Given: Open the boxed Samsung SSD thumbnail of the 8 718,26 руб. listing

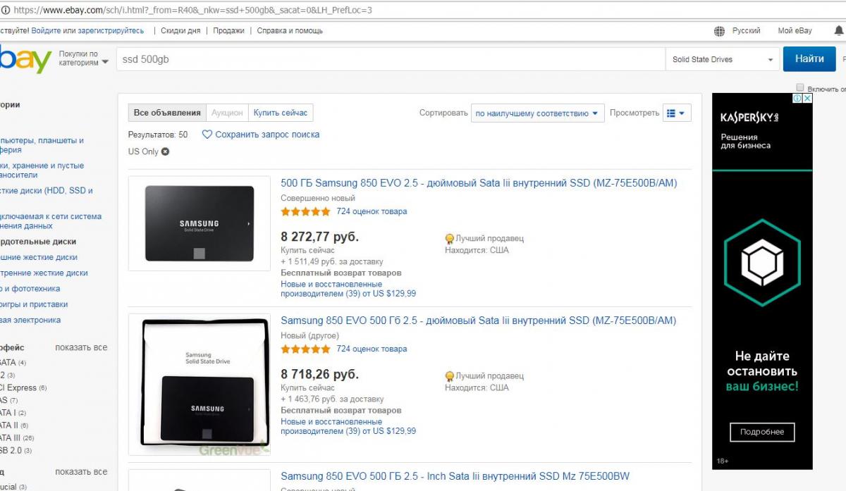Looking at the screenshot, I should (200, 385).
